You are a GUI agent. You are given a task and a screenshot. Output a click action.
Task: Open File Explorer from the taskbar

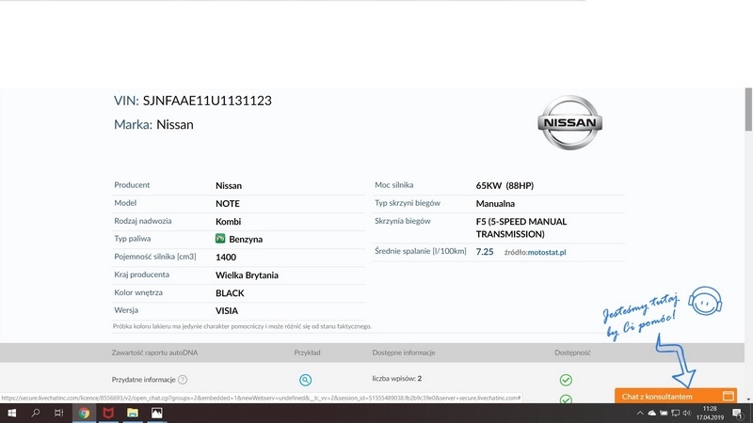tap(133, 413)
